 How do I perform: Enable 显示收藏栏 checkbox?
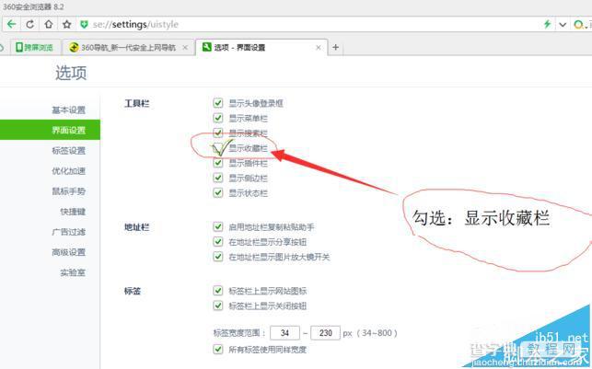[218, 148]
